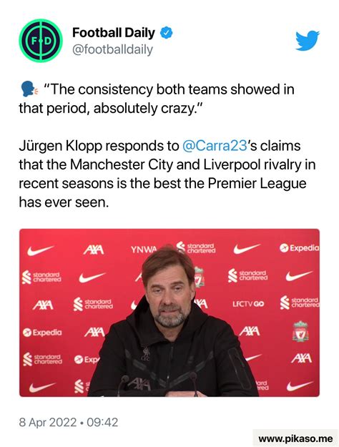This screenshot has width=339, height=447.
Task: Click the 09:42 time text
Action: (102, 422)
